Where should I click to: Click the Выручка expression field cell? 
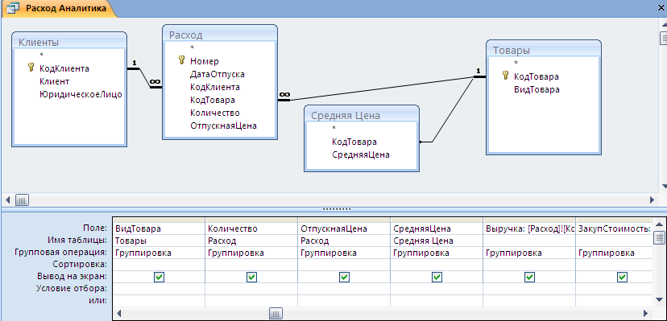point(529,228)
